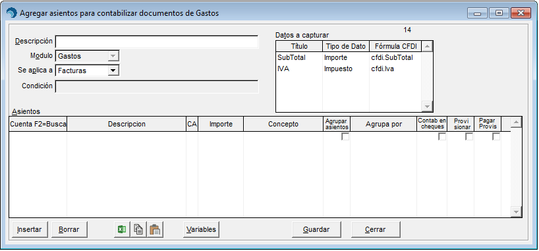Image resolution: width=539 pixels, height=251 pixels.
Task: Click Datos a capturar scroll up arrow
Action: tap(427, 46)
